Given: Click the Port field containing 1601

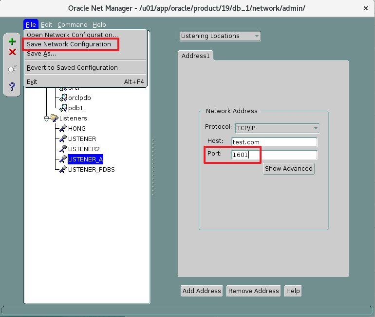Looking at the screenshot, I should click(x=274, y=155).
